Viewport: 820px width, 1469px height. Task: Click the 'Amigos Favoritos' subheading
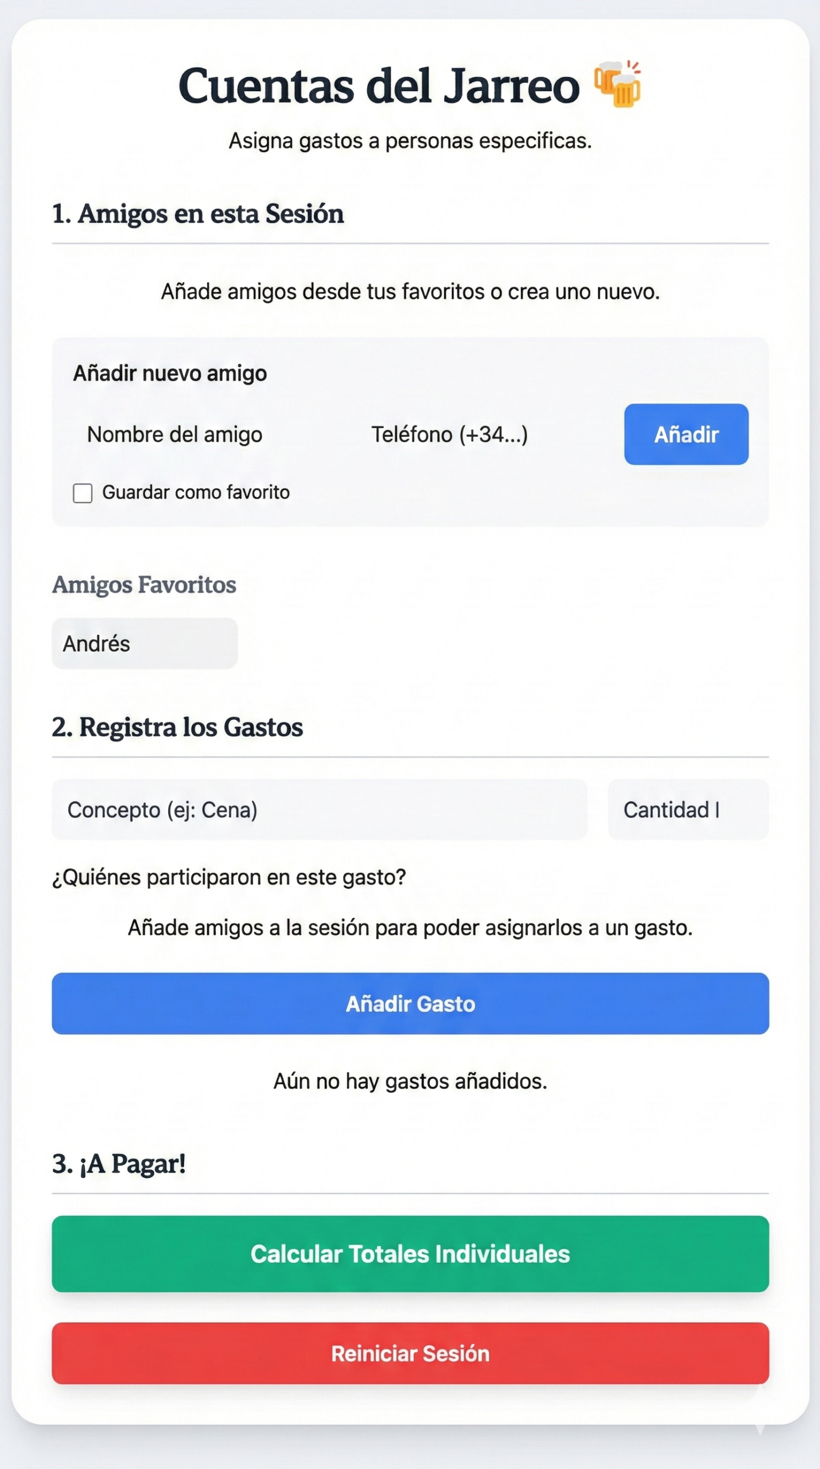click(x=144, y=585)
